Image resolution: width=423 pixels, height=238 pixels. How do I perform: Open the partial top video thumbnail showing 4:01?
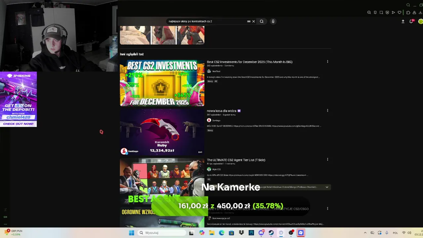162,35
